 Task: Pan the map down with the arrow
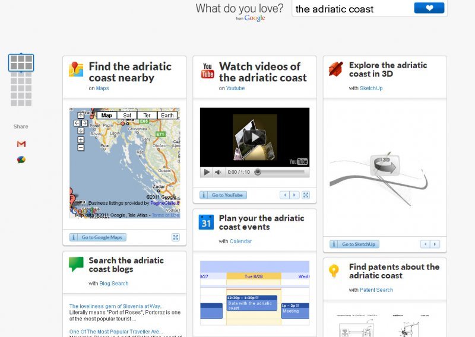click(81, 131)
